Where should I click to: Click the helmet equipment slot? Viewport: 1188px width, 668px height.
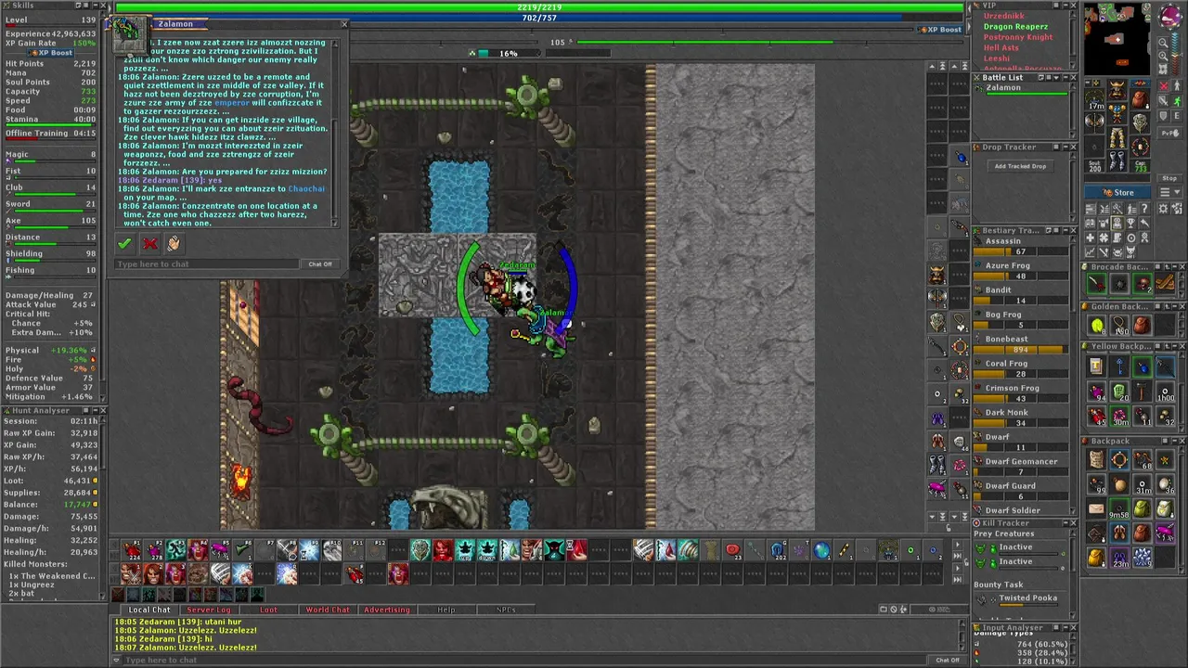[x=1117, y=89]
